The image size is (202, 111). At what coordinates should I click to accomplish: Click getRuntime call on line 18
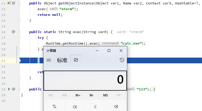pyautogui.click(x=73, y=44)
